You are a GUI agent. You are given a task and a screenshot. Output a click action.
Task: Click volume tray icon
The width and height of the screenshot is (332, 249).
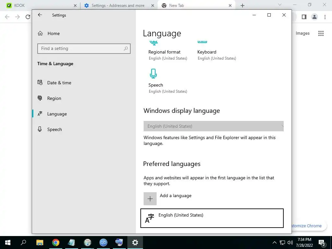pos(290,243)
